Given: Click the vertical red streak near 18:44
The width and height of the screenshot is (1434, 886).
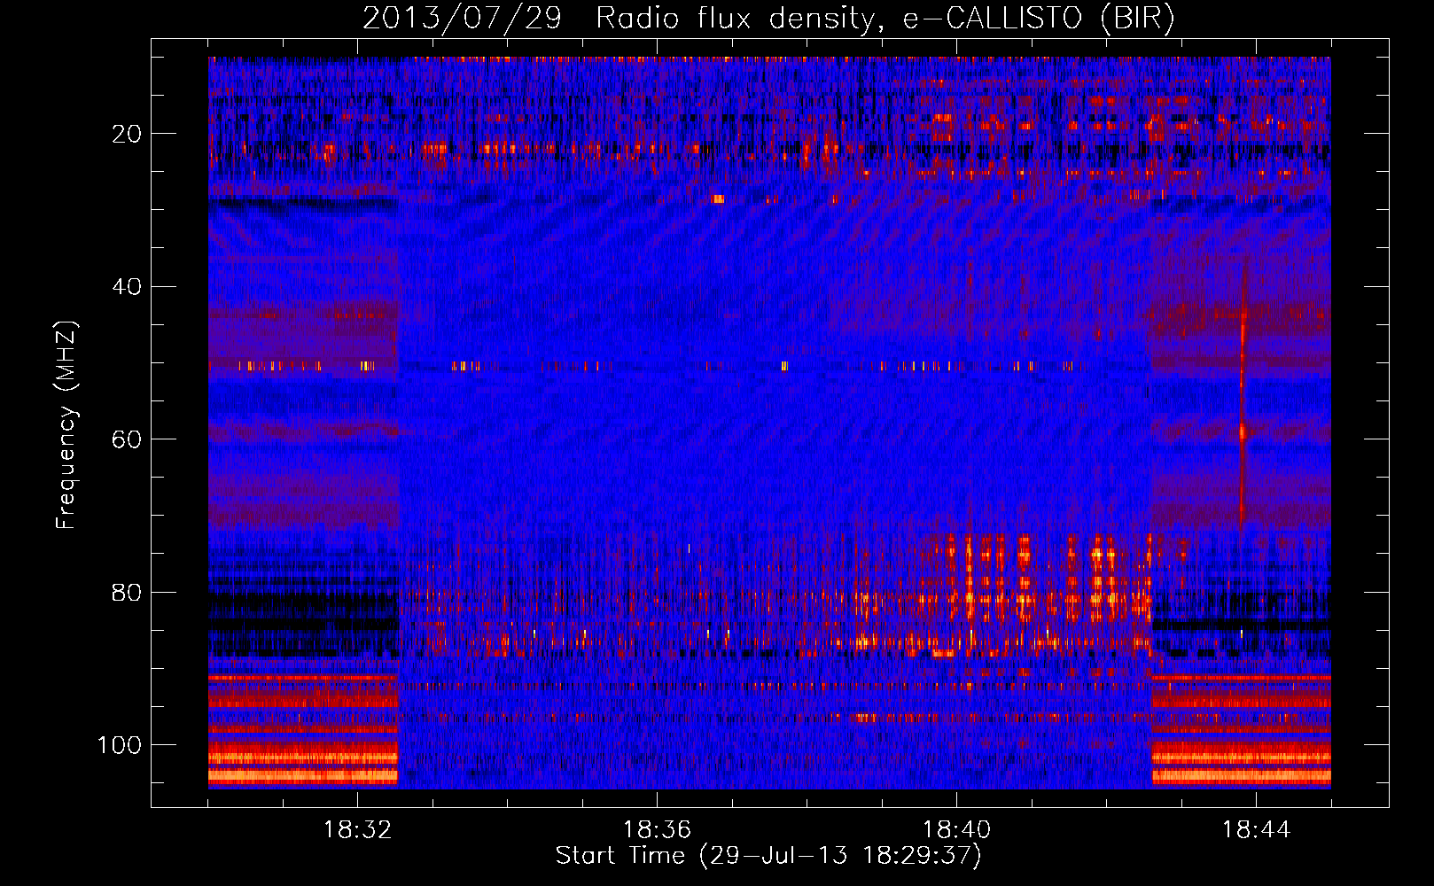Looking at the screenshot, I should [x=1243, y=390].
